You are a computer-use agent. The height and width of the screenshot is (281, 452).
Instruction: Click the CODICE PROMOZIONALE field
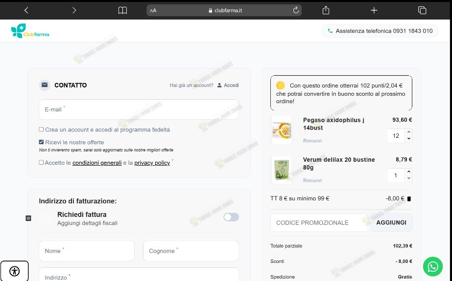coord(319,223)
